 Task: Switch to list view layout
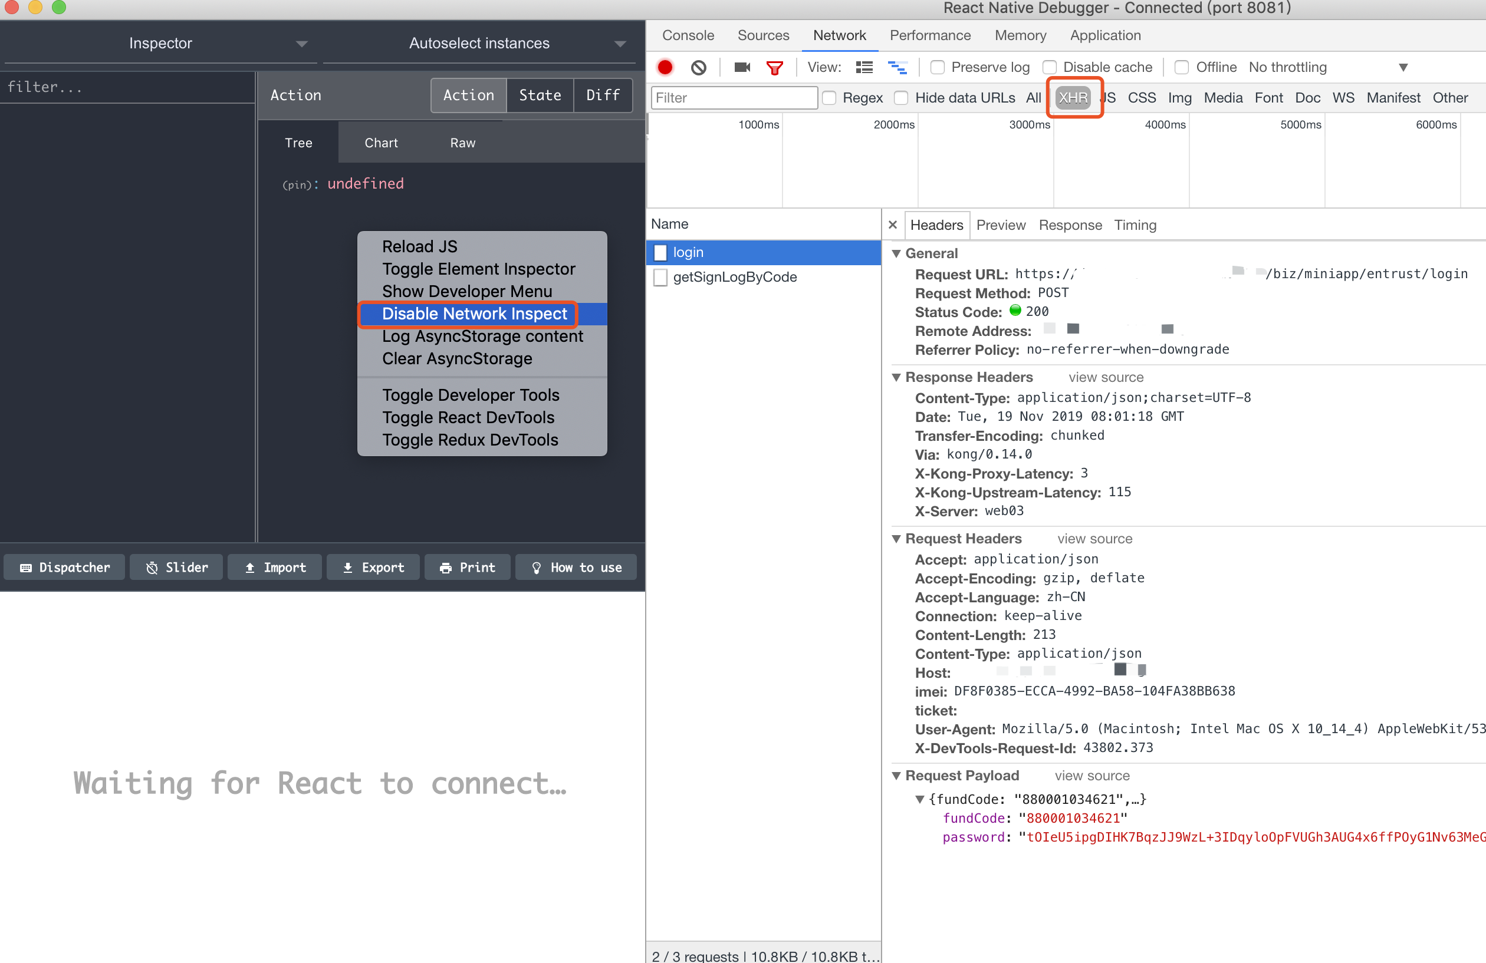[x=864, y=67]
